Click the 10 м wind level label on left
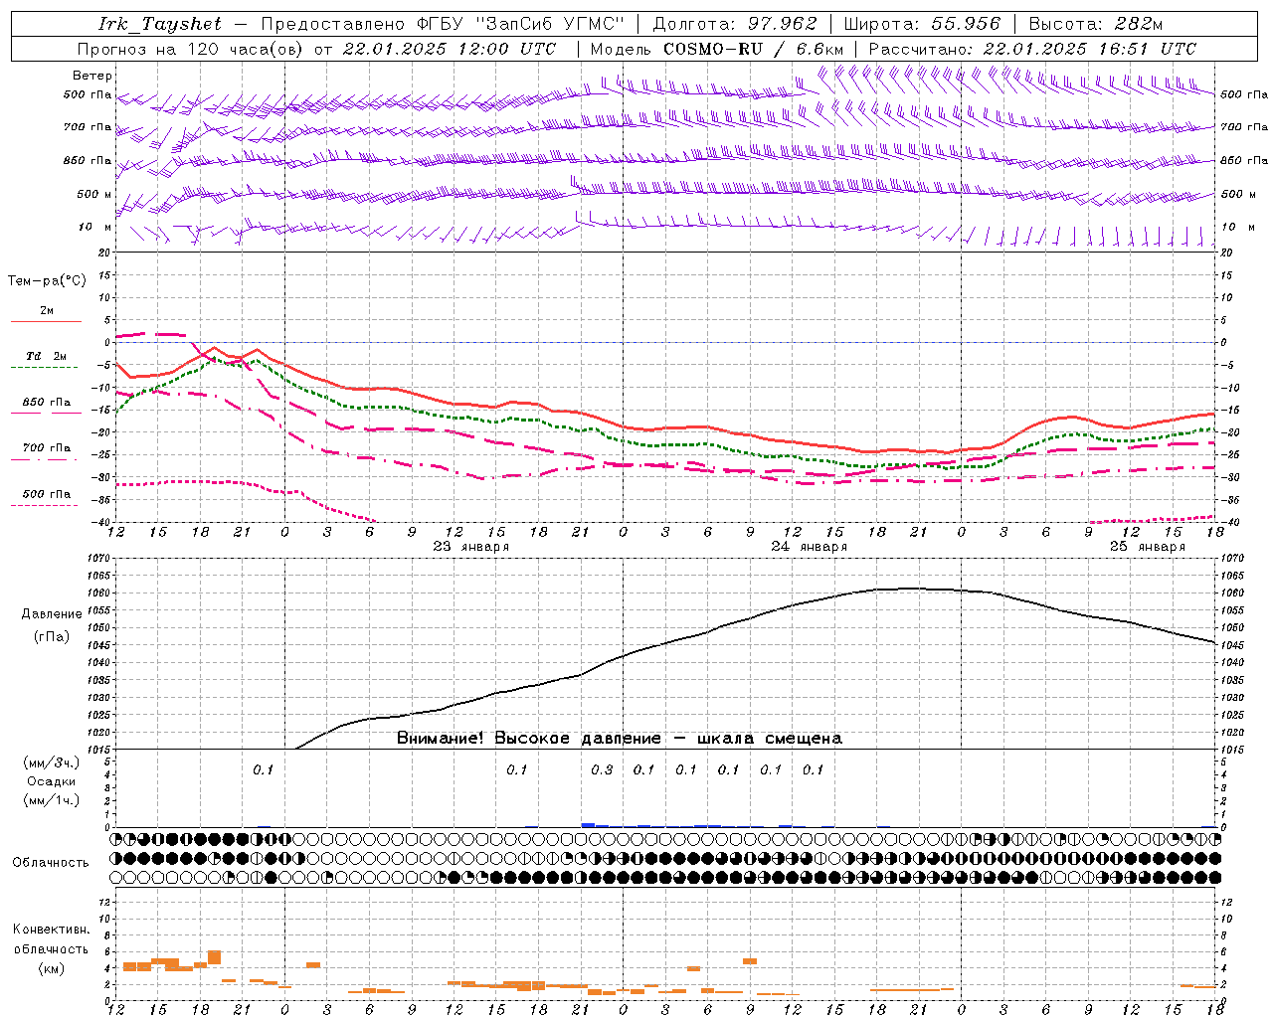 click(94, 227)
